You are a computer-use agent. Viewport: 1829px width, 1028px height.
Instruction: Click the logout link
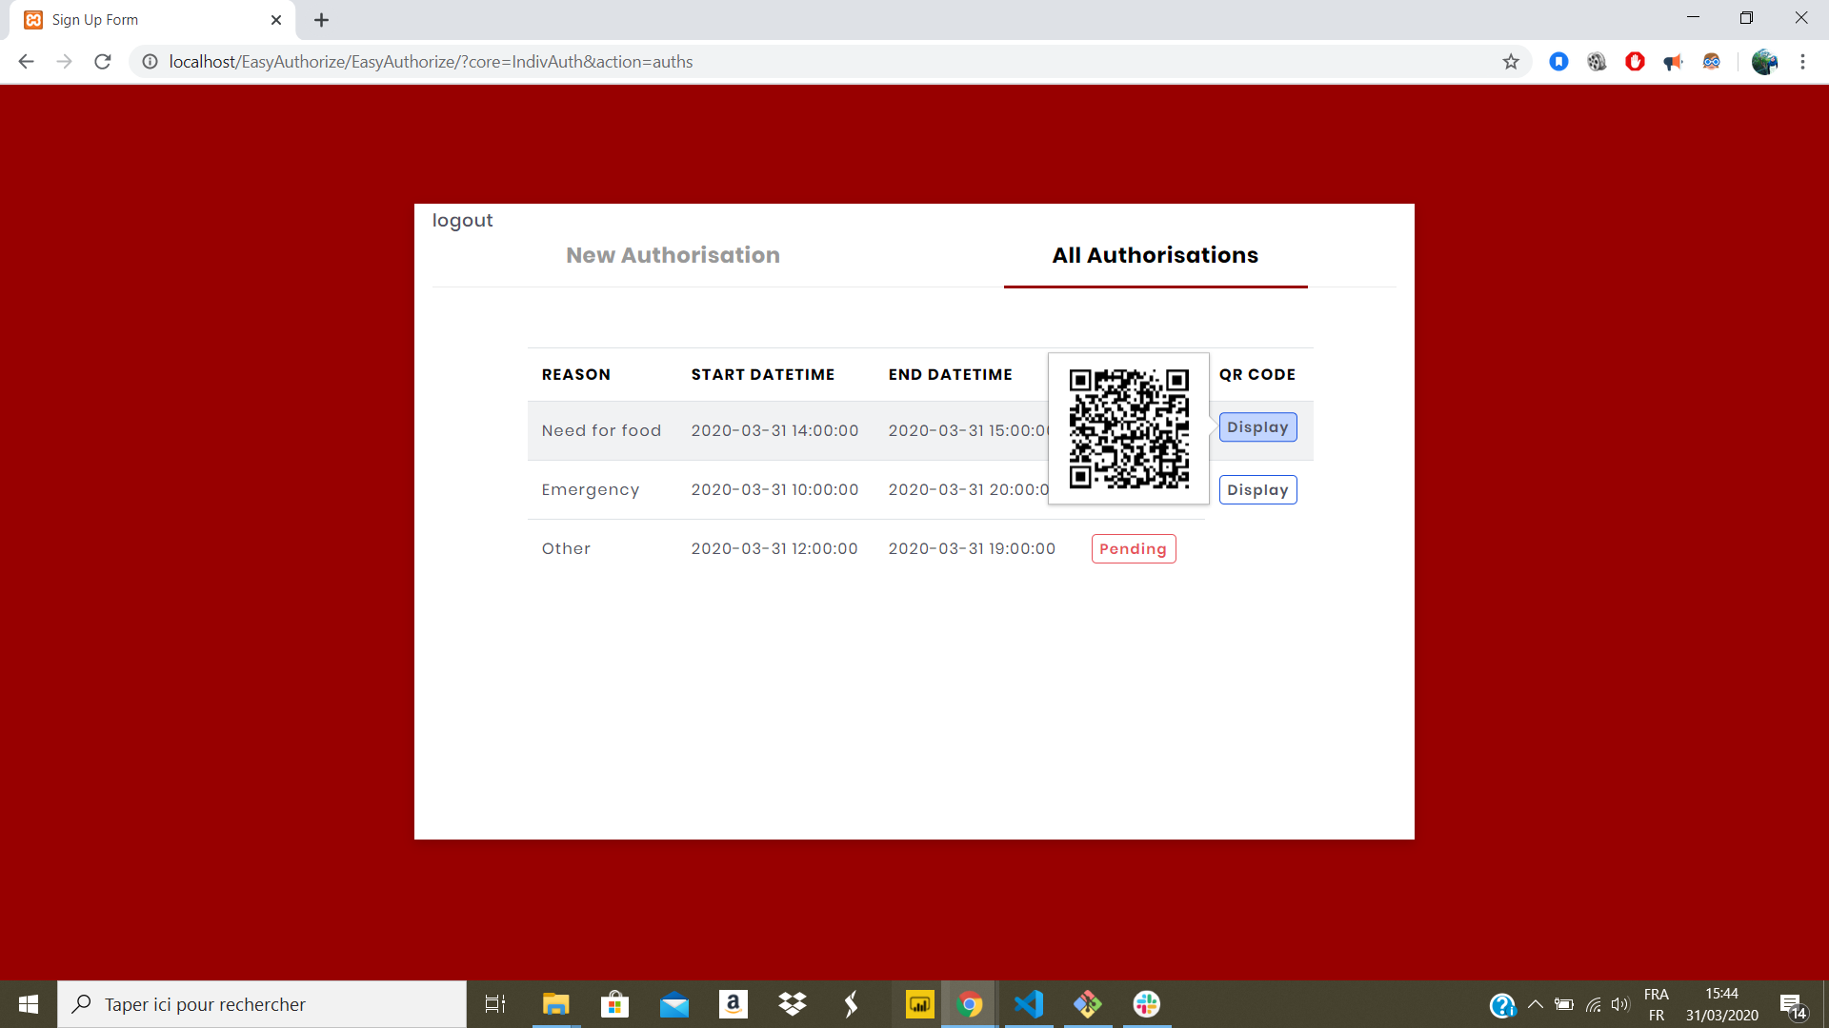pos(462,220)
